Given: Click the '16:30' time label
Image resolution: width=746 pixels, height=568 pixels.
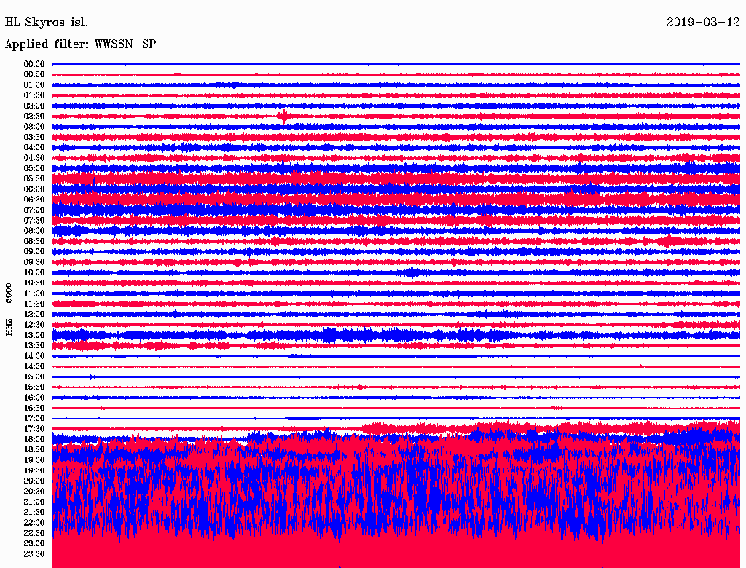Looking at the screenshot, I should (x=34, y=408).
